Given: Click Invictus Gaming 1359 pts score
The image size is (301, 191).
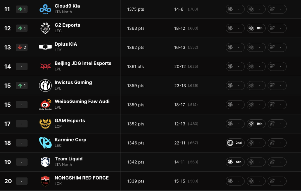Looking at the screenshot, I should (x=135, y=85).
